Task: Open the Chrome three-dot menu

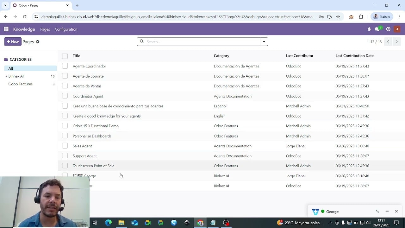Action: [399, 17]
